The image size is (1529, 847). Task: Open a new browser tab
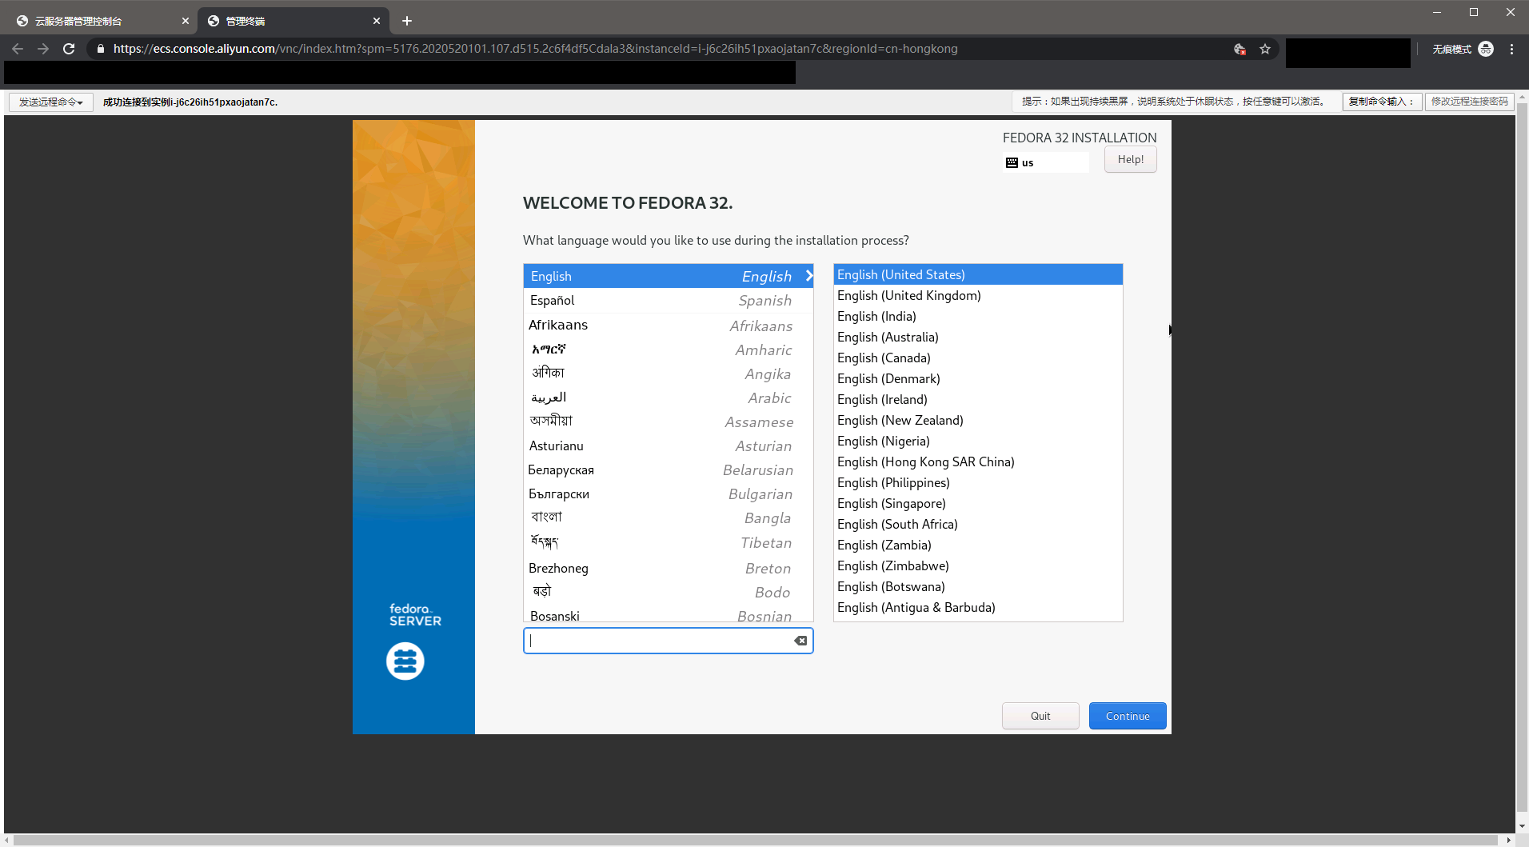(x=407, y=21)
